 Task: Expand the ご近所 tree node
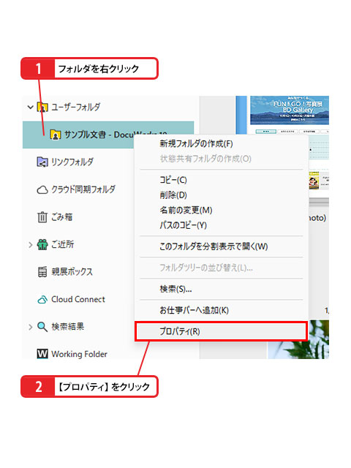pos(30,245)
